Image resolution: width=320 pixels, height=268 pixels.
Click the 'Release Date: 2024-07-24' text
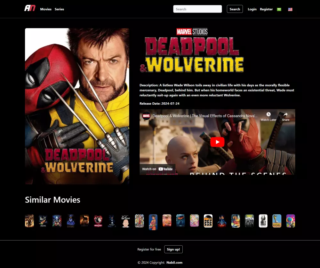tap(159, 103)
